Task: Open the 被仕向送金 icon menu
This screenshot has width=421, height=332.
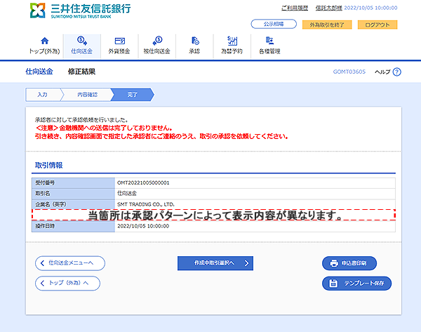Action: point(157,41)
